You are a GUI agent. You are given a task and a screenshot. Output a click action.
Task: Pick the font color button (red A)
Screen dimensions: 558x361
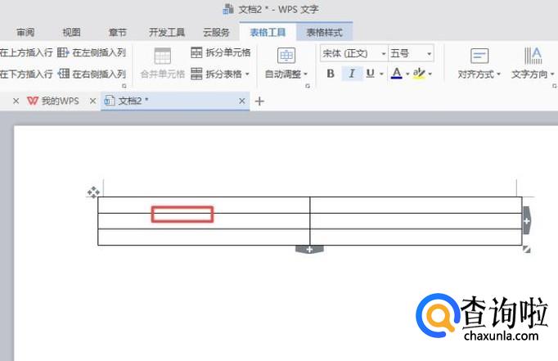(396, 74)
